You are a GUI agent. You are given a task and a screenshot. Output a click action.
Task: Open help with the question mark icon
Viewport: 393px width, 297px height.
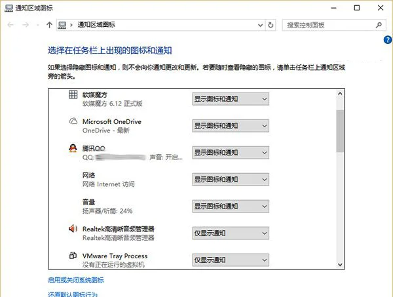coord(388,39)
